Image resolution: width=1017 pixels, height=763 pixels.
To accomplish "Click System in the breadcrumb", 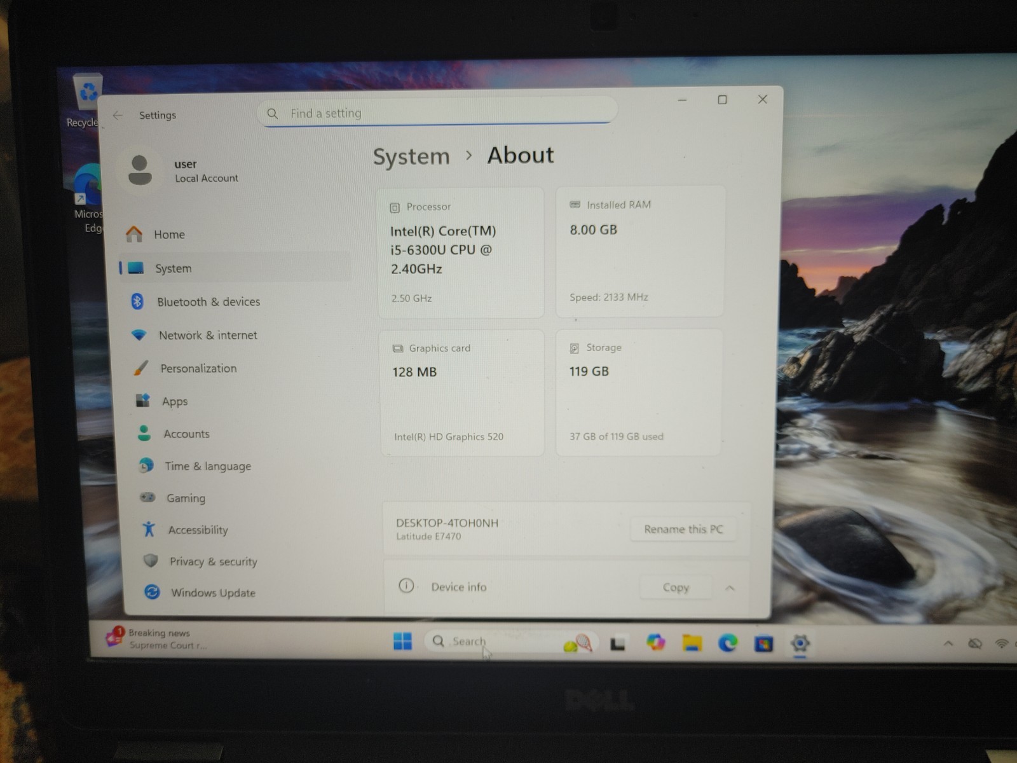I will click(411, 156).
